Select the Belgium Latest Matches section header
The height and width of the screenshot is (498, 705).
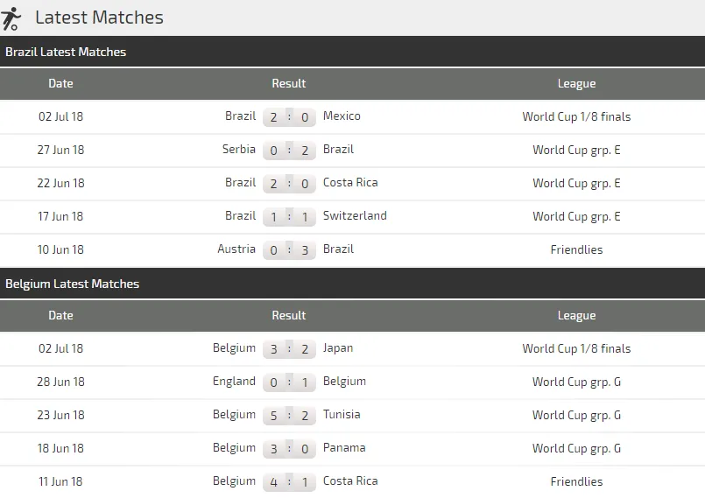pos(72,284)
